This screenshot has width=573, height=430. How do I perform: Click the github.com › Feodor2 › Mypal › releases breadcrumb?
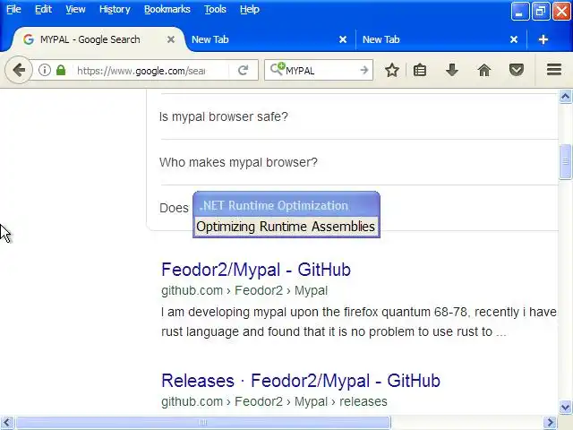click(x=274, y=401)
